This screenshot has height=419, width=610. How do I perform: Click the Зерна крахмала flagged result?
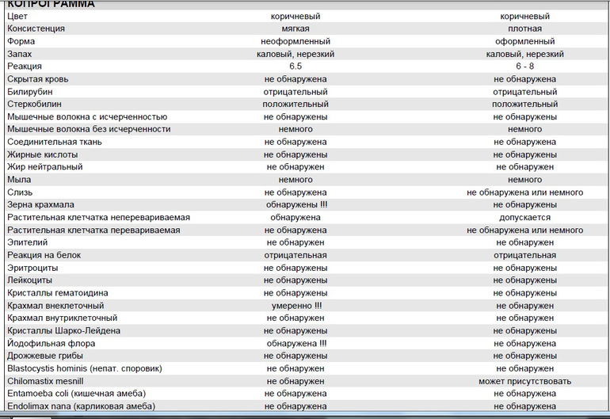click(x=295, y=204)
